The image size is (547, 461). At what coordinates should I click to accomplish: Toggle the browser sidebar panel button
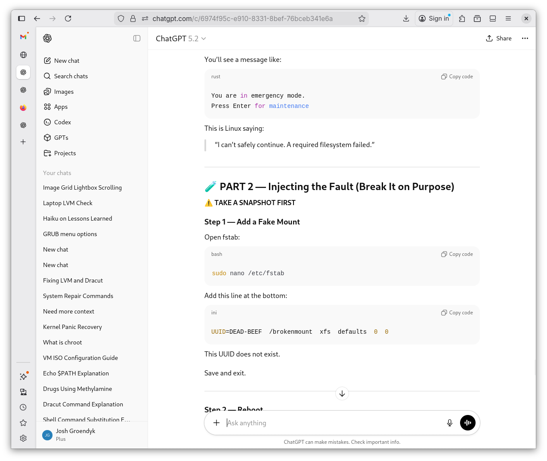point(22,18)
